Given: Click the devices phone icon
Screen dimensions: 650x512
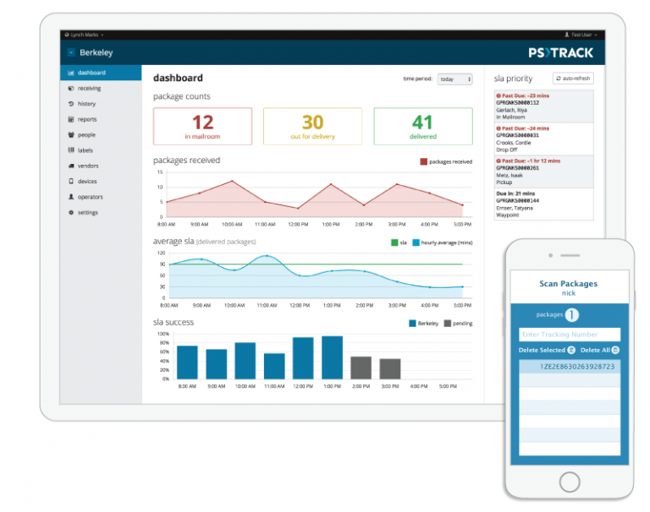Looking at the screenshot, I should pos(71,181).
